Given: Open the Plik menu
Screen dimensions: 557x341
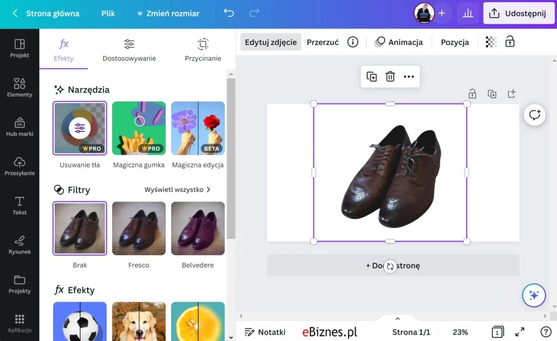Looking at the screenshot, I should (108, 14).
